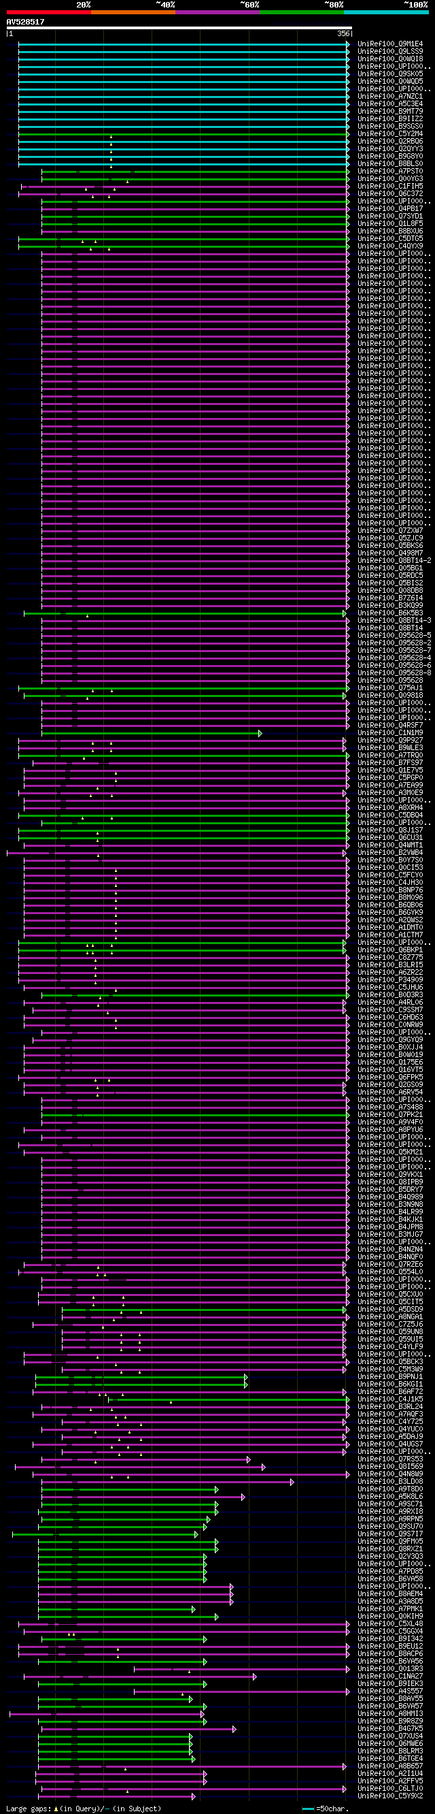Select hit label UniRef100_B9SGS0
Image resolution: width=435 pixels, height=1814 pixels.
tap(390, 126)
